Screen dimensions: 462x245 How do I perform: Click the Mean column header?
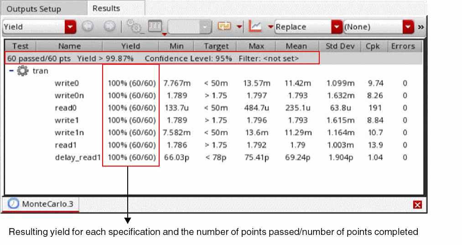[x=296, y=46]
